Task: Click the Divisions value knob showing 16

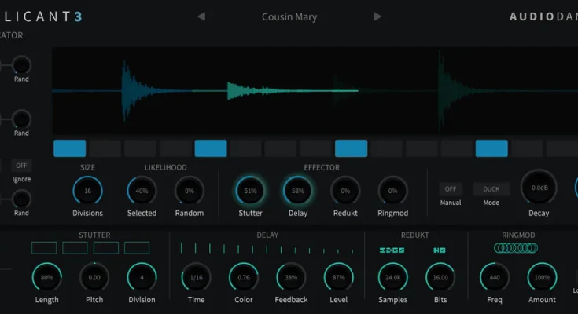Action: [87, 191]
